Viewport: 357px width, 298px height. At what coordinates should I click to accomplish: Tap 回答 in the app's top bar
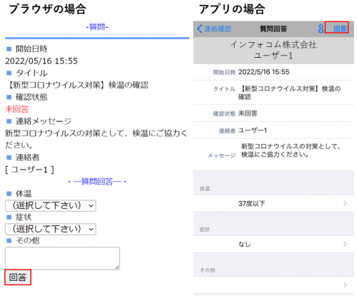340,29
